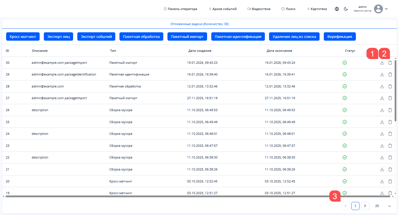Image resolution: width=398 pixels, height=215 pixels.
Task: Open Видеостена in the top menu
Action: coord(259,9)
